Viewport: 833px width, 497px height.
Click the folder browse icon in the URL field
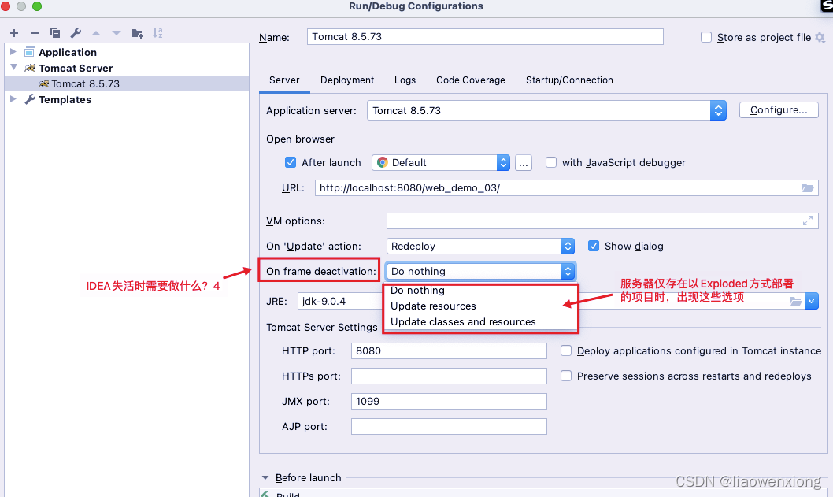808,187
